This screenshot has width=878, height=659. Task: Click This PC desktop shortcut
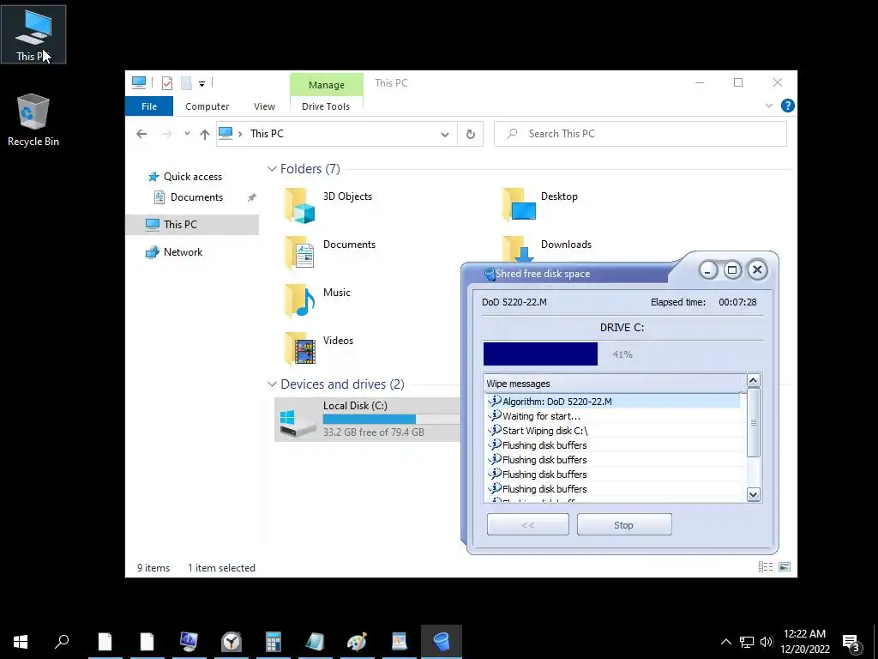[x=33, y=34]
